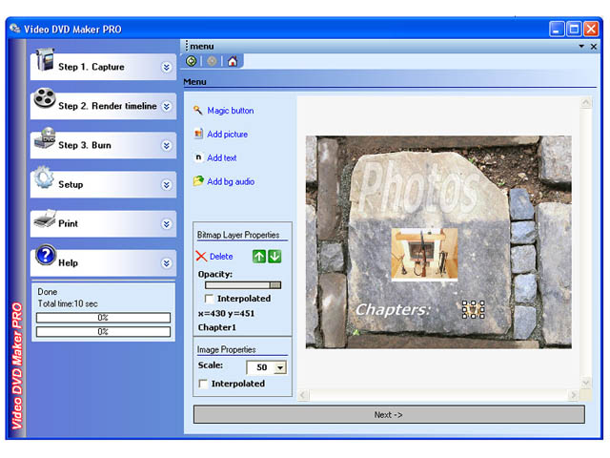Click the Add bg audio folder icon
Image resolution: width=610 pixels, height=458 pixels.
pos(198,181)
